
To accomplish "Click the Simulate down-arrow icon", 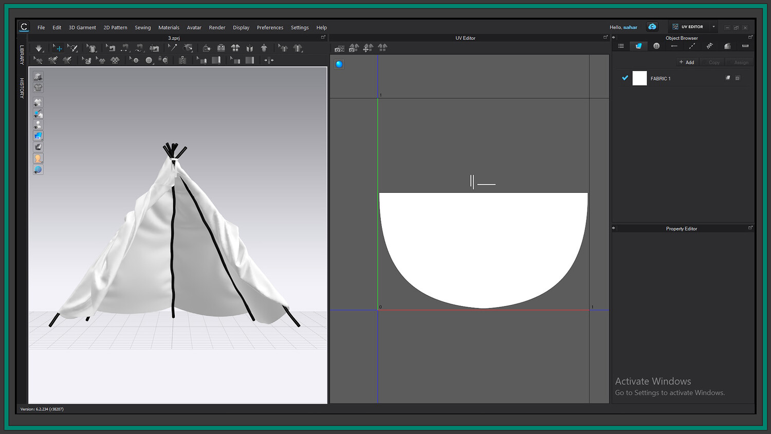I will coord(39,48).
